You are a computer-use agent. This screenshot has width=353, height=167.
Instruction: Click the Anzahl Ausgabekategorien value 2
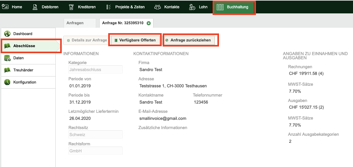(x=290, y=141)
